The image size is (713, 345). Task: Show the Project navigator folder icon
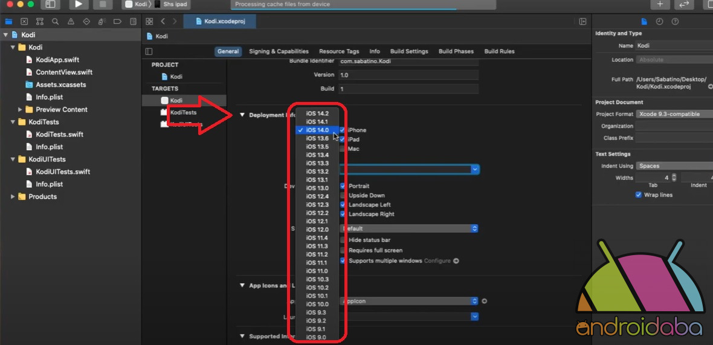[8, 21]
